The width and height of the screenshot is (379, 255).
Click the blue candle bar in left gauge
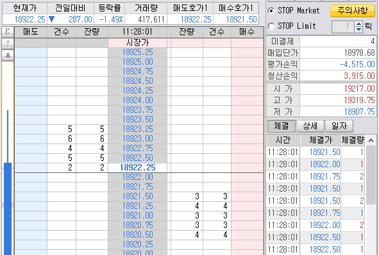pos(8,209)
